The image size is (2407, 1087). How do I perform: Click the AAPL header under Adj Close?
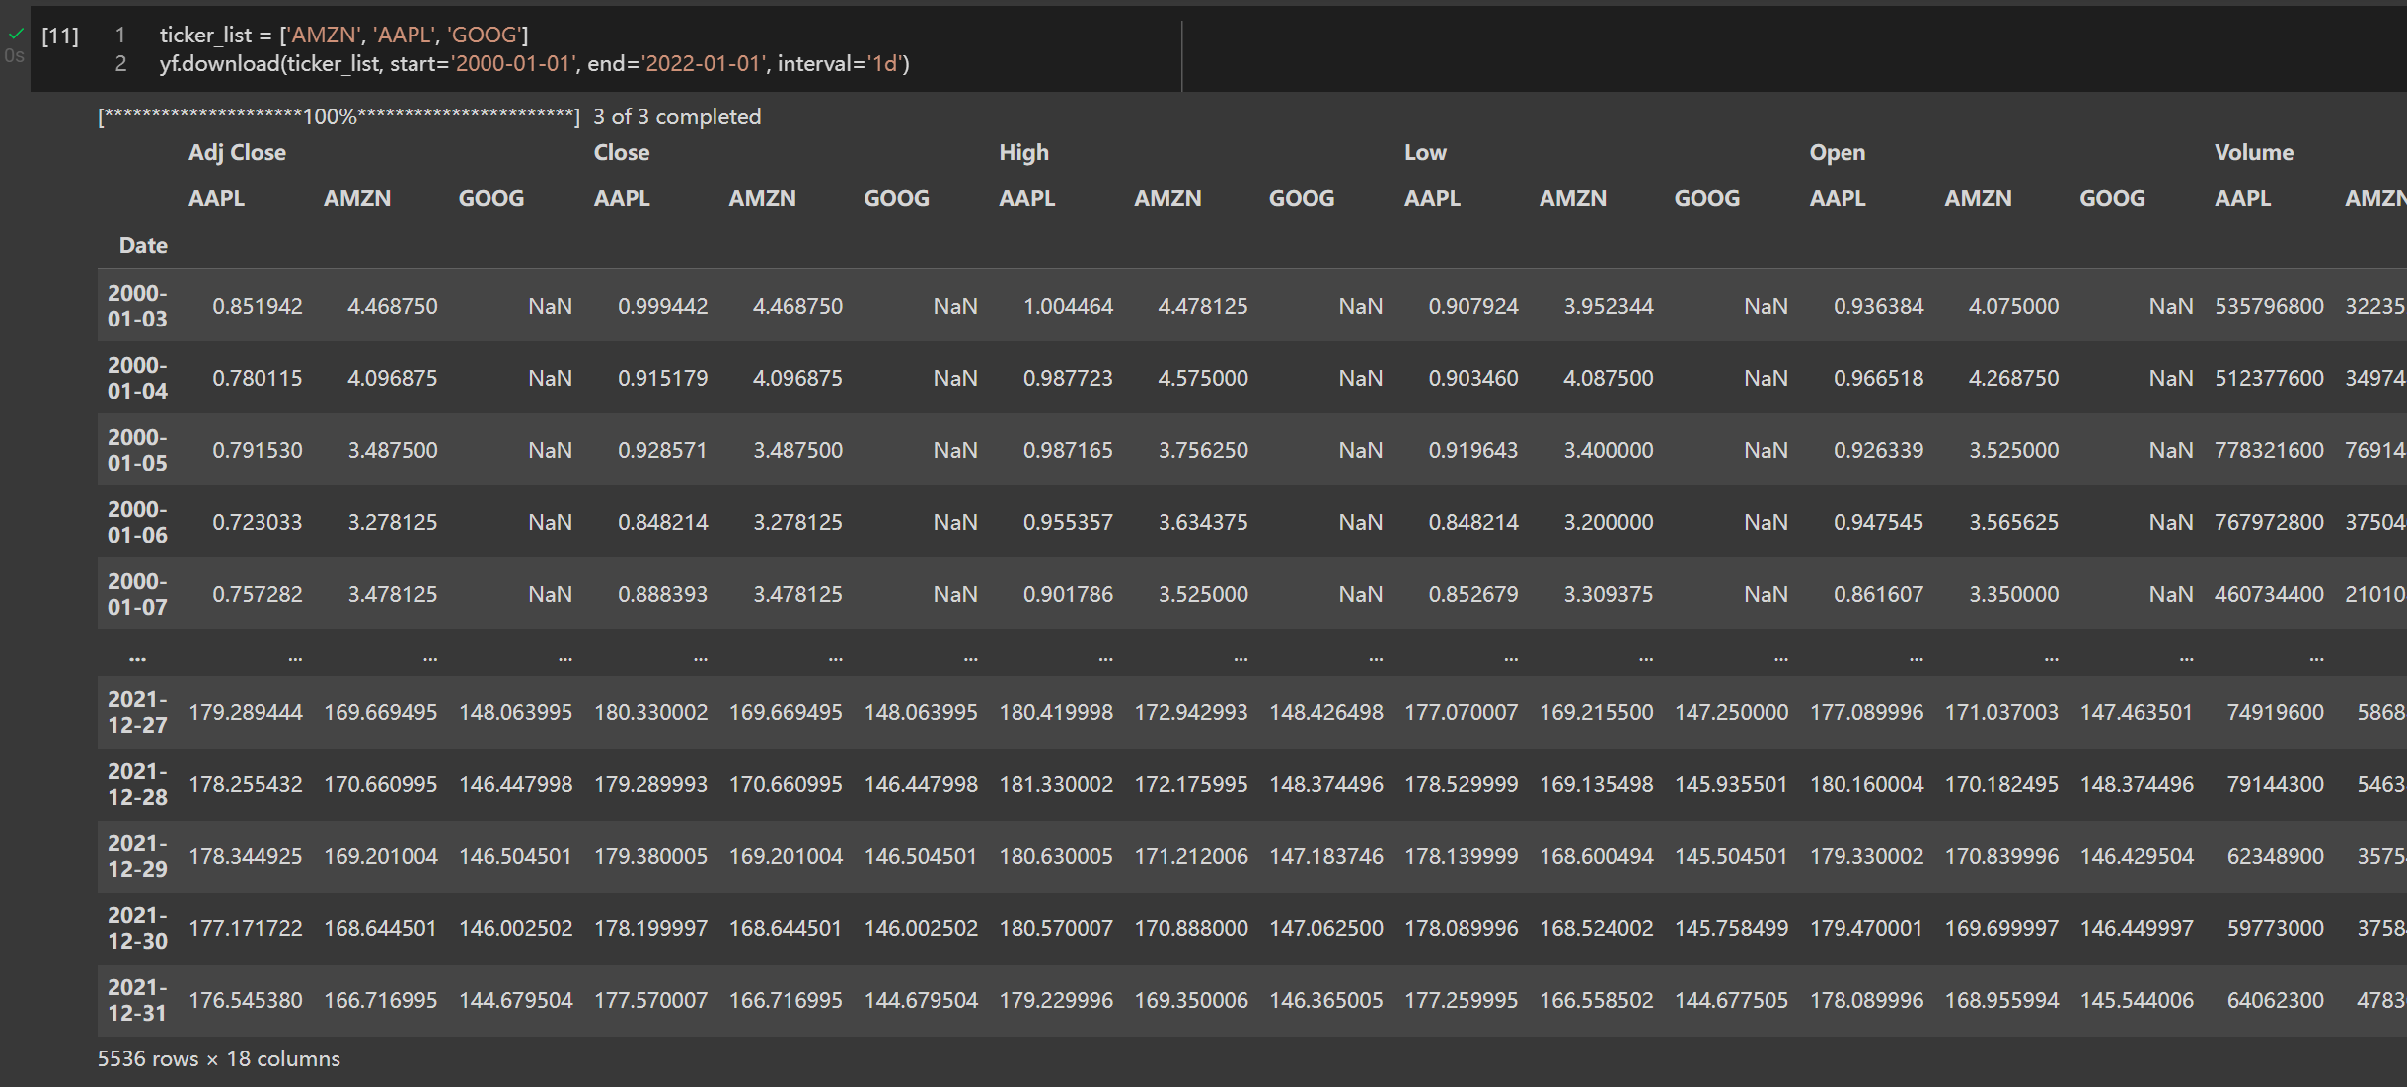tap(216, 198)
